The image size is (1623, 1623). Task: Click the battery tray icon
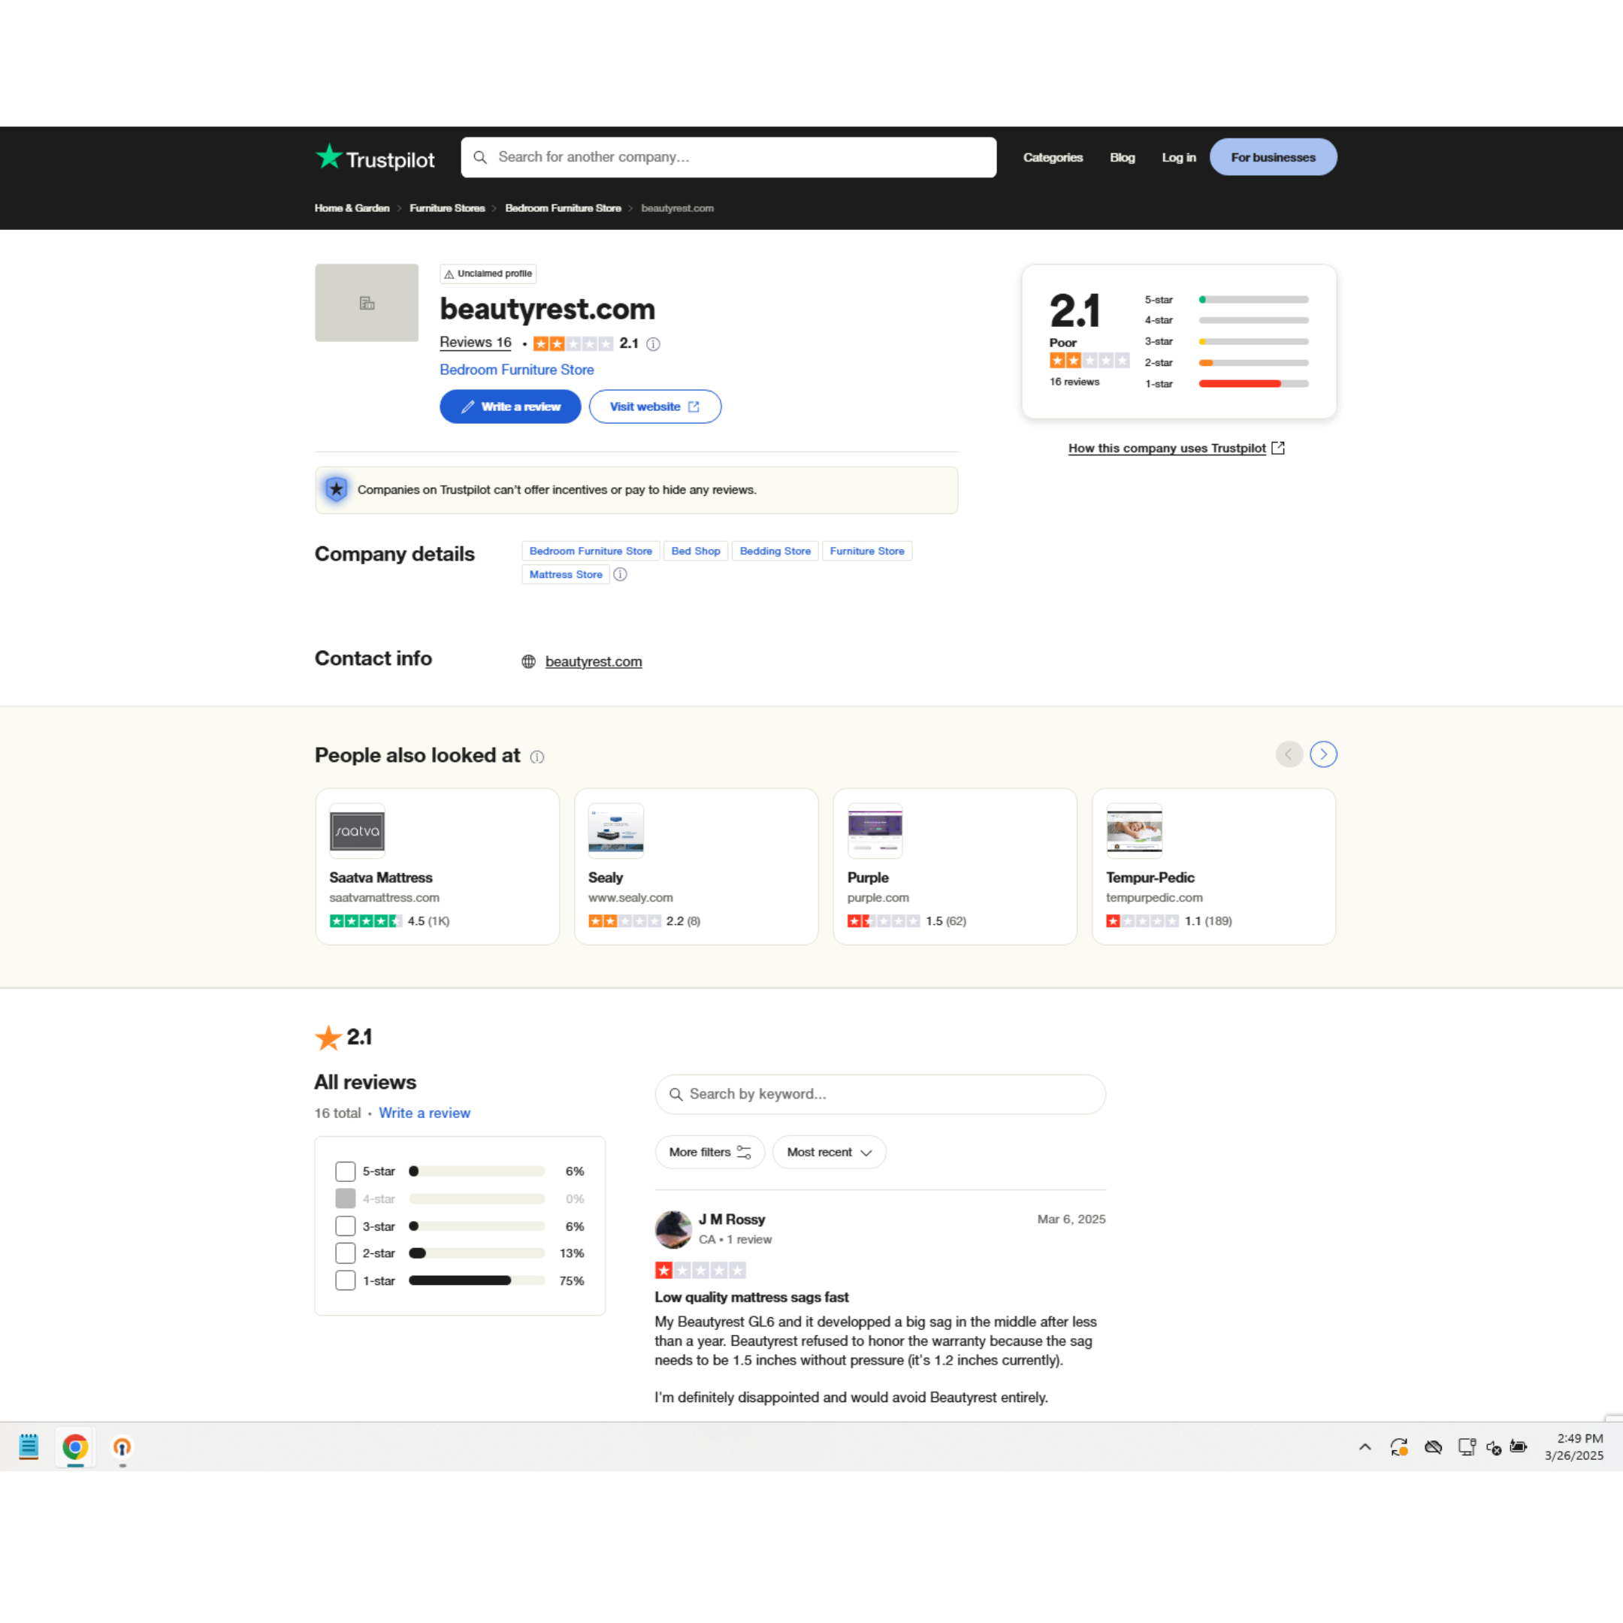[x=1518, y=1446]
